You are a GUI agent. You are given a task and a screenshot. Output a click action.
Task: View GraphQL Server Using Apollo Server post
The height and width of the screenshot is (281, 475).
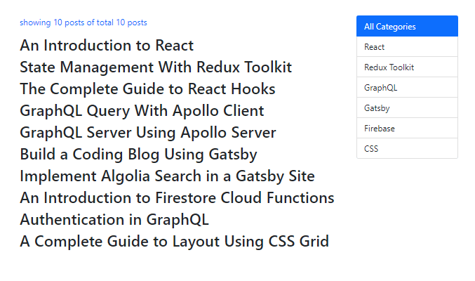(147, 133)
